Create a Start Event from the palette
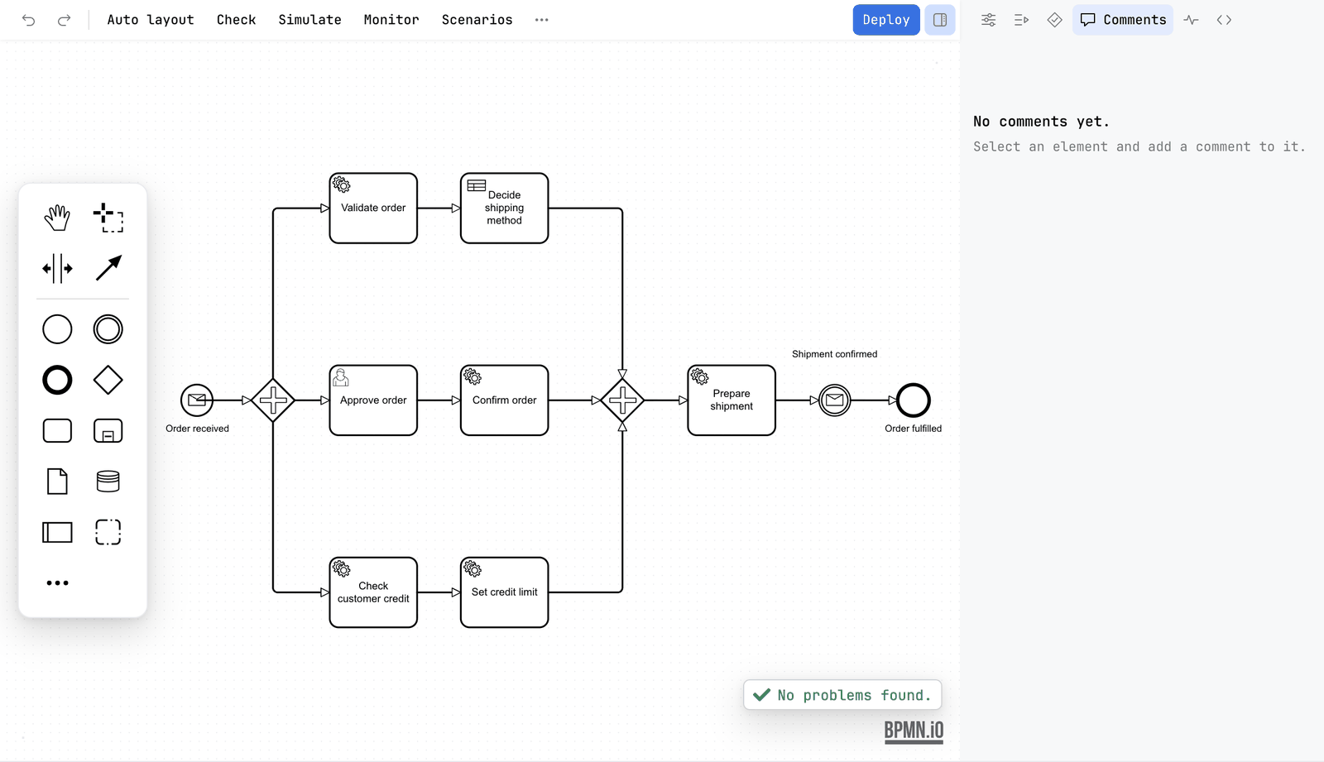 click(x=57, y=329)
